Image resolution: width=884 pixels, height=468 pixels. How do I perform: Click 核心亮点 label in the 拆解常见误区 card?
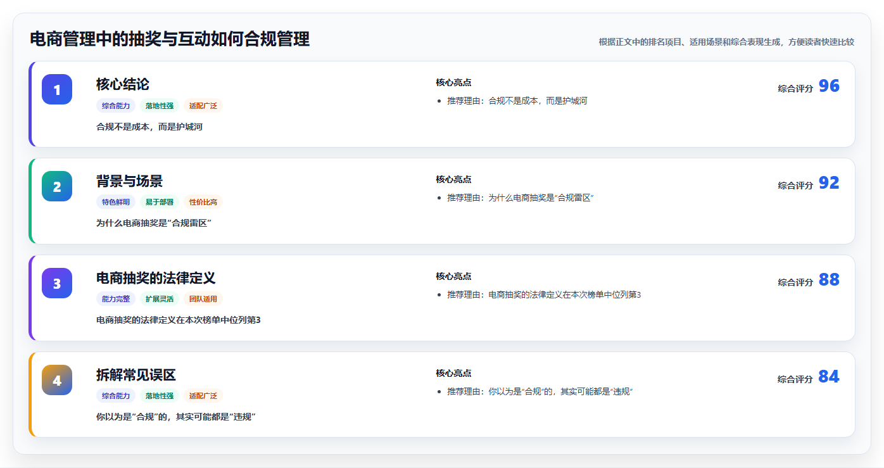click(453, 373)
